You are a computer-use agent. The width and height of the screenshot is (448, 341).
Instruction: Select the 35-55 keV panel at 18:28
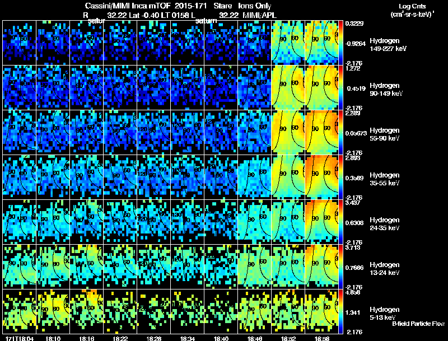pos(153,177)
